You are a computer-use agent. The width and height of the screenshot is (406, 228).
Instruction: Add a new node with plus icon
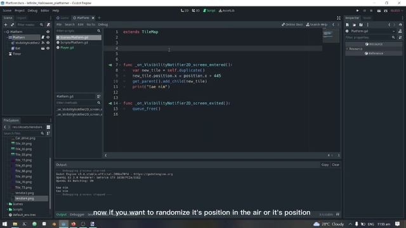6,25
